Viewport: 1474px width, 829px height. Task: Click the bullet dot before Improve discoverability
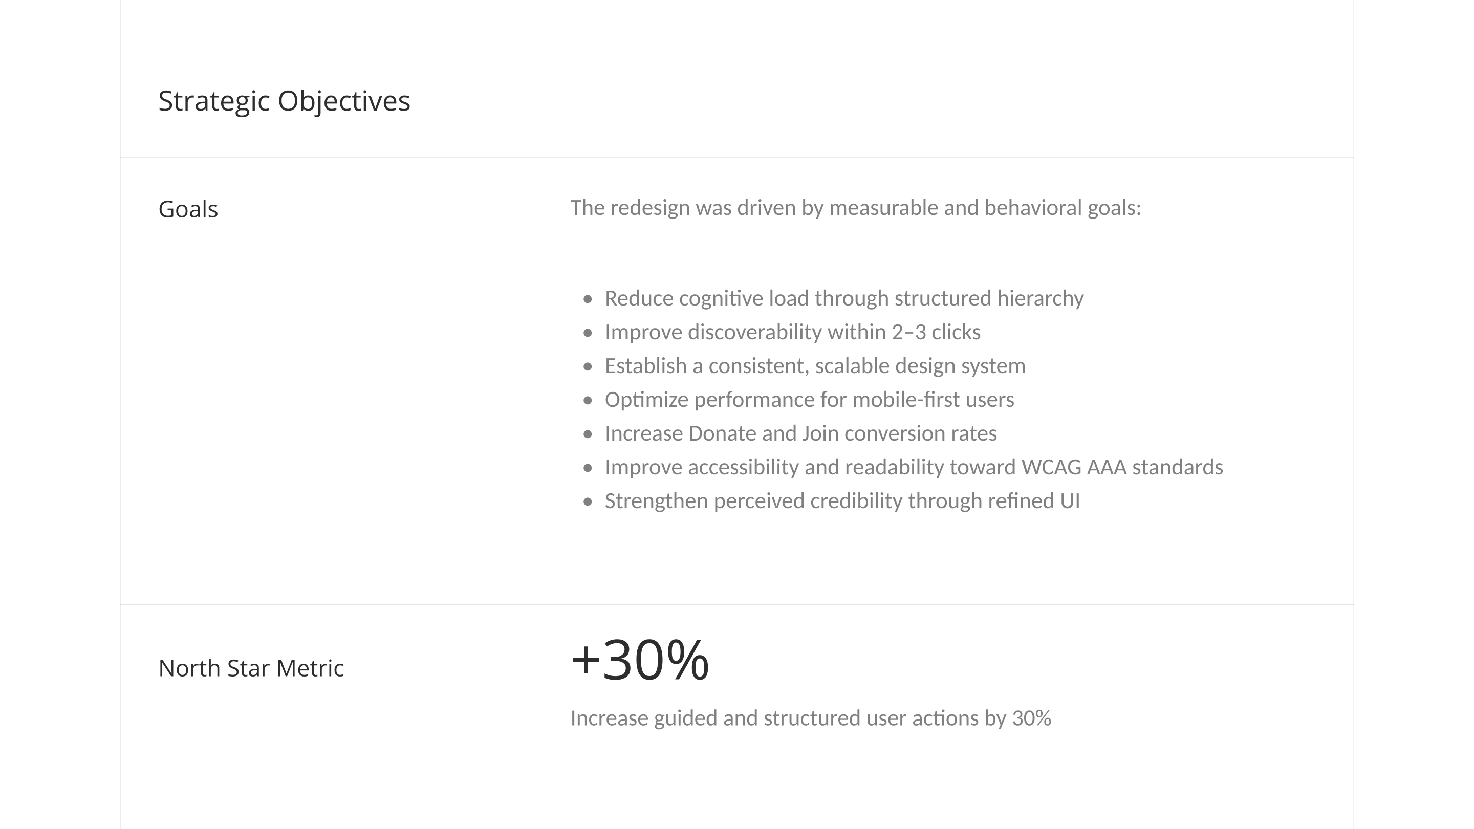pyautogui.click(x=588, y=333)
